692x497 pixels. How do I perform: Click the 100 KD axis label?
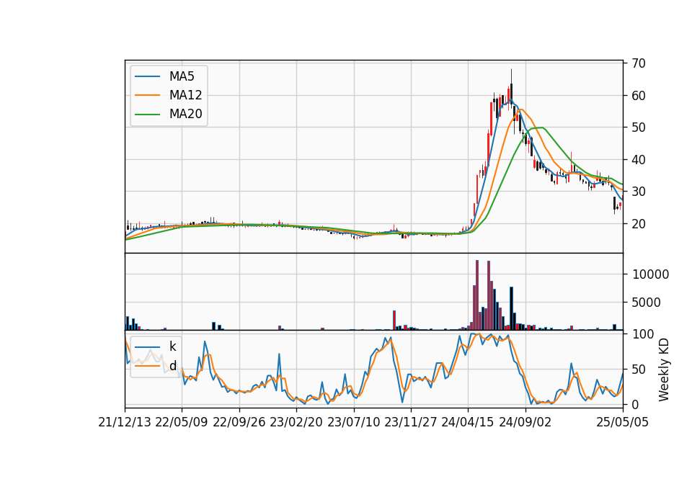click(642, 334)
